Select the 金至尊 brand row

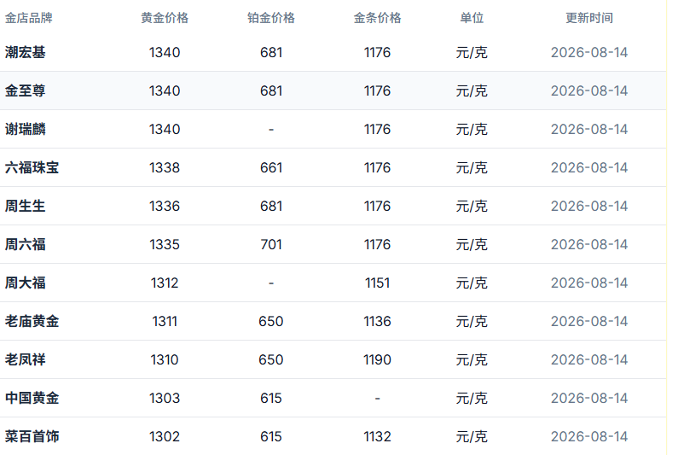(x=333, y=90)
